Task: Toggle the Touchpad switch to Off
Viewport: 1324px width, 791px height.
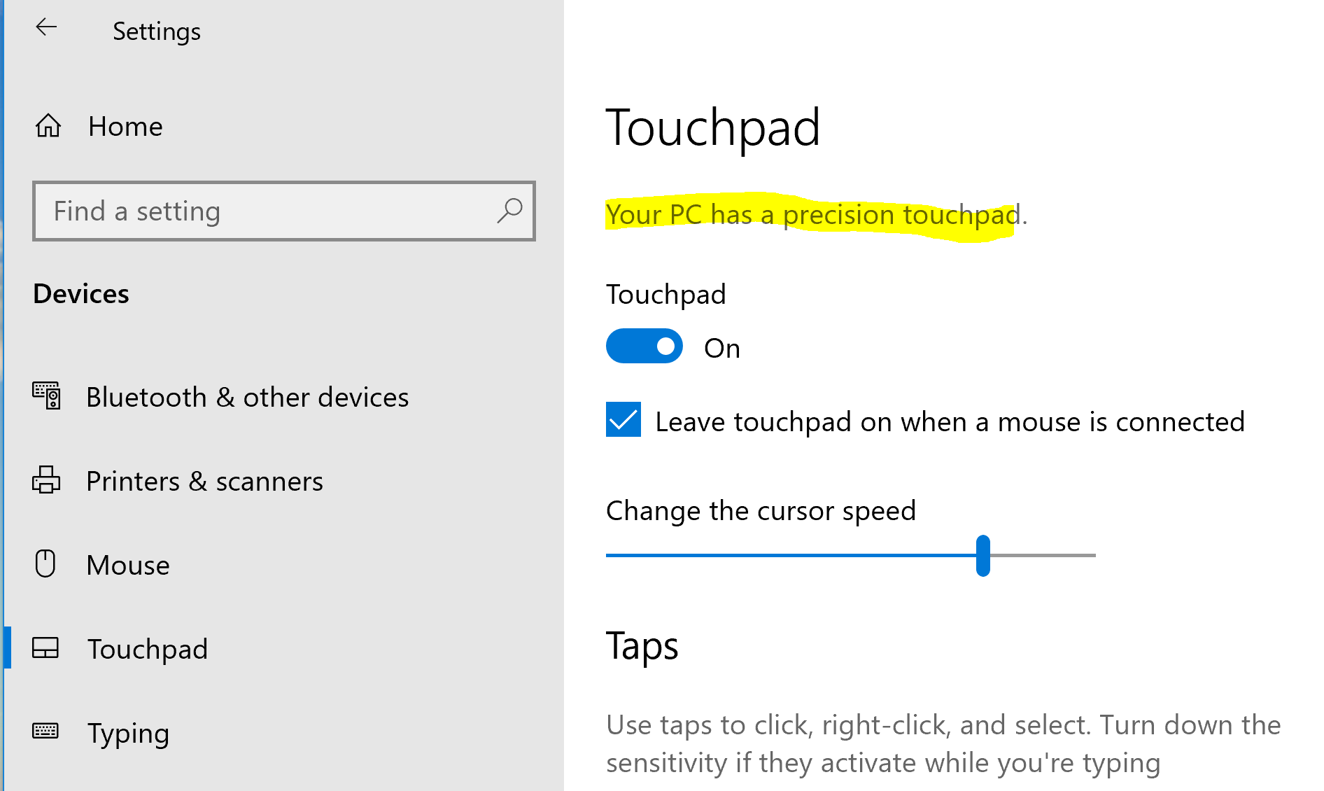Action: [644, 346]
